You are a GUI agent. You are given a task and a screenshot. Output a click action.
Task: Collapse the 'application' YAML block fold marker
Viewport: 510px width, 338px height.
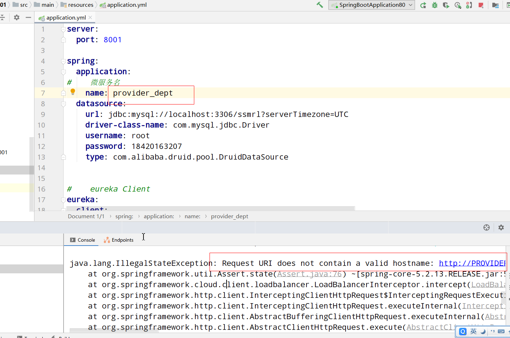point(63,72)
